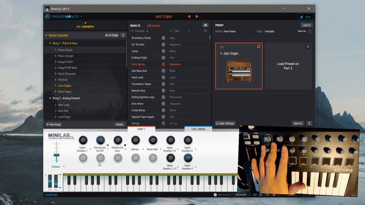Image resolution: width=365 pixels, height=205 pixels.
Task: Click the back arrow beside Demo Concert
Action: coord(46,35)
